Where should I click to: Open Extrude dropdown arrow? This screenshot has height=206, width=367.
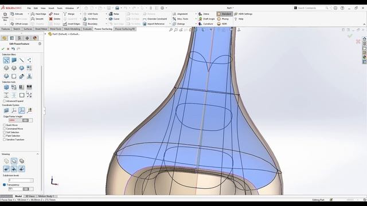click(x=28, y=14)
